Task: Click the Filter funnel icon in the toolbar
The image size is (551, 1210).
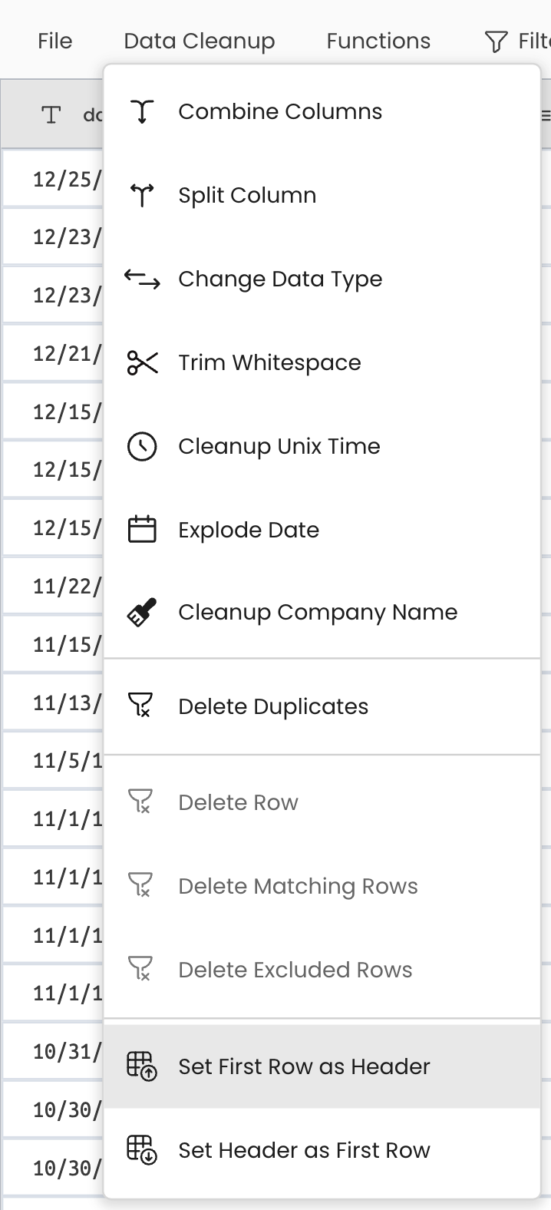Action: coord(496,41)
